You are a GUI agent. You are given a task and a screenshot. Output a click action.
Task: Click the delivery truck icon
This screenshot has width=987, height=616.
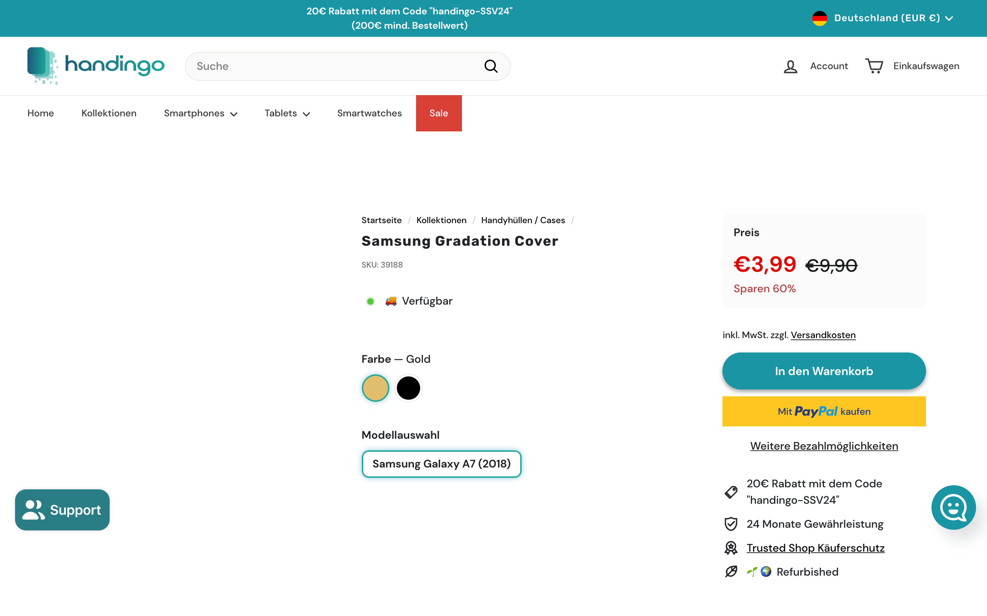point(391,301)
